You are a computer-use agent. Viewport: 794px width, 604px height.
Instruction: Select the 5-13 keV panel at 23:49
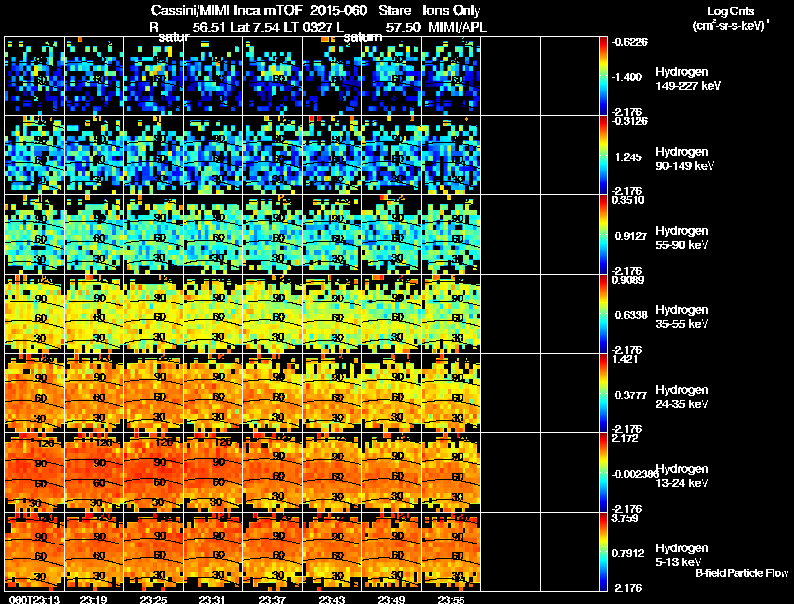point(391,552)
